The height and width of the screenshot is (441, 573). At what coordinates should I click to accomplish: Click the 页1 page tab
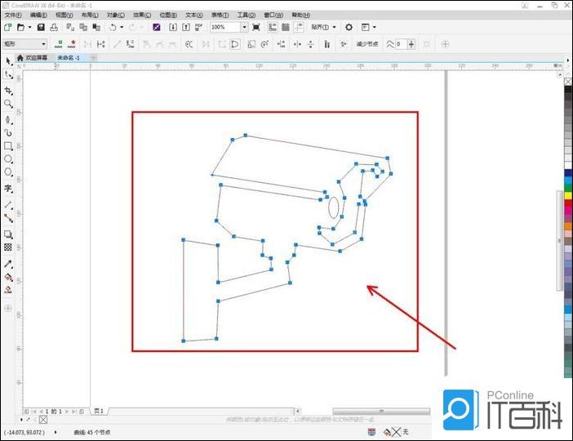tap(99, 411)
